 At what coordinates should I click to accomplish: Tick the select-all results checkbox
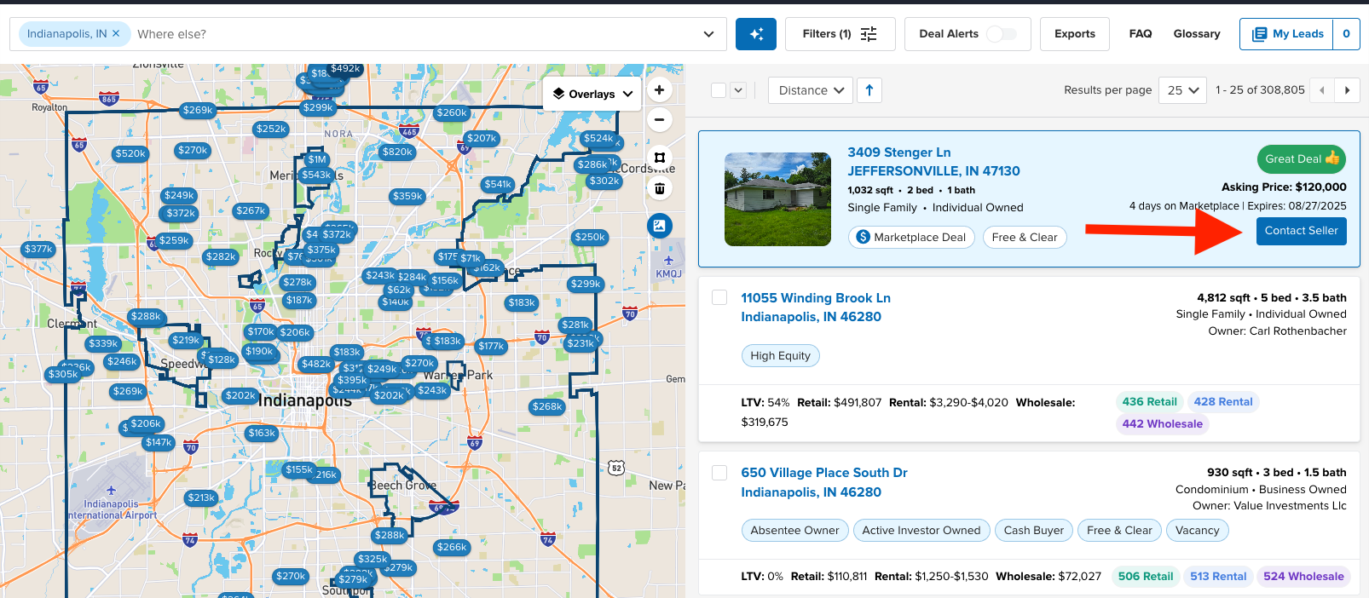coord(719,90)
